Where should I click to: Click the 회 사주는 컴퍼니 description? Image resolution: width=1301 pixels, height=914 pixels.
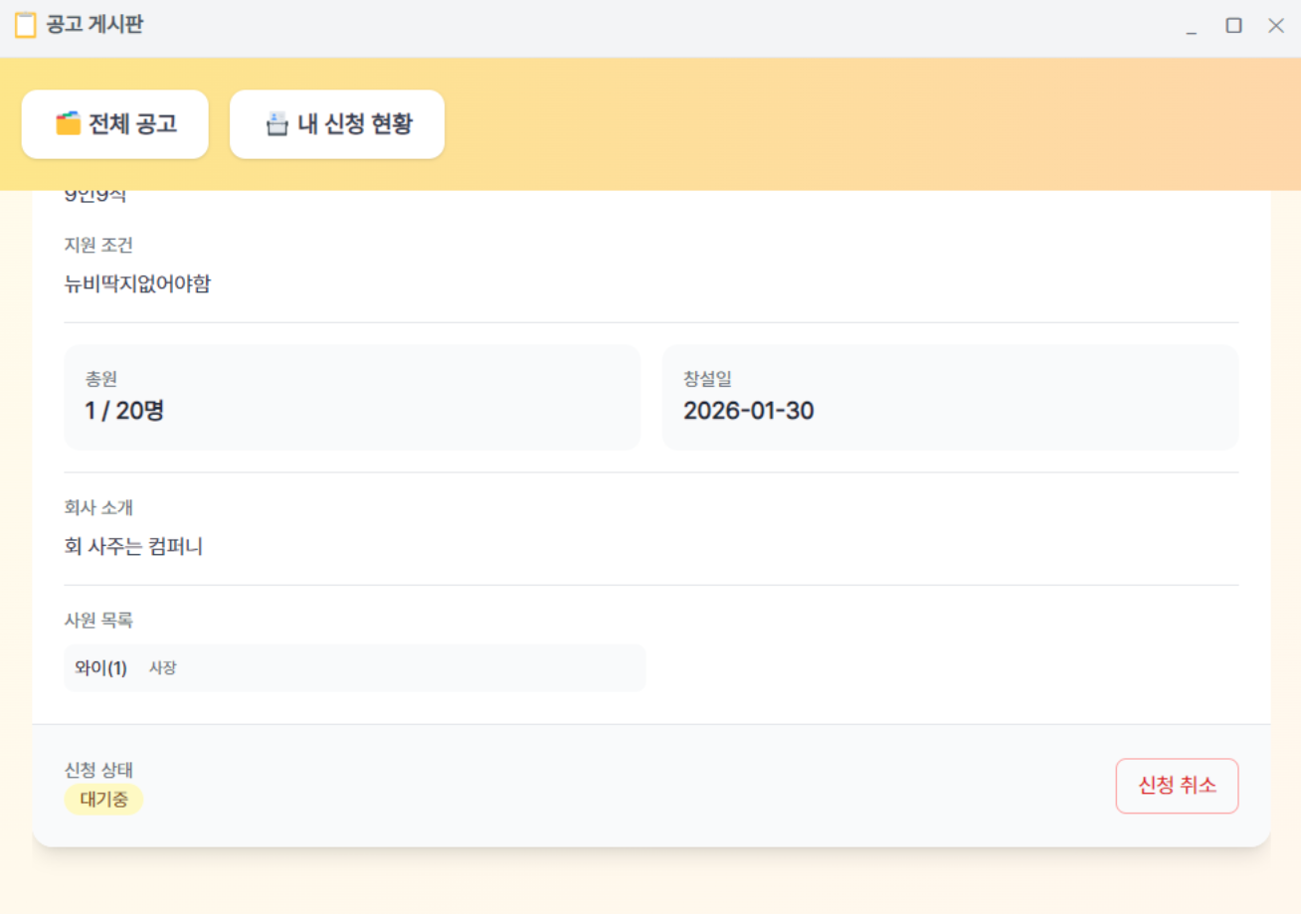coord(133,546)
